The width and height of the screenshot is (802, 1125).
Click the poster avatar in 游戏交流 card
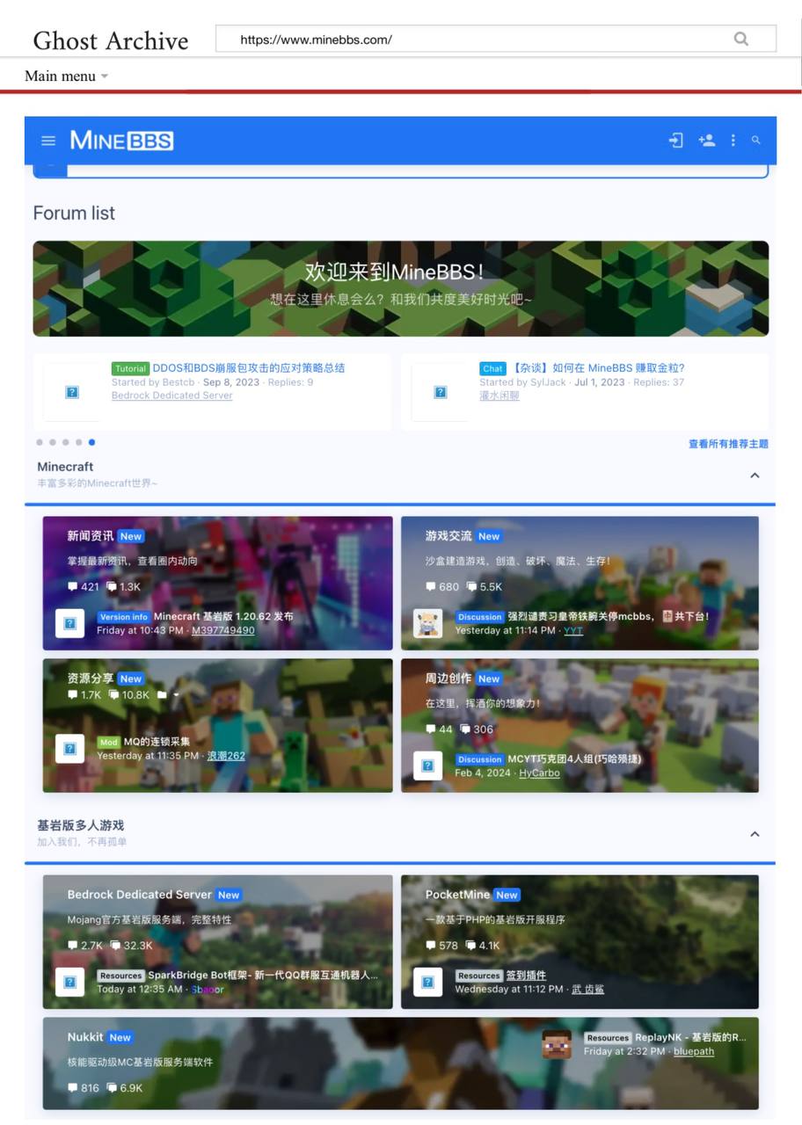coord(427,623)
